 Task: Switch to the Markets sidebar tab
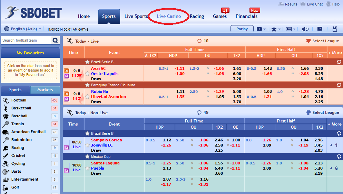[x=45, y=90]
